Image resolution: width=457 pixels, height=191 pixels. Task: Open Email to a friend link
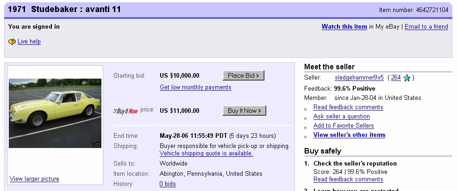[426, 27]
